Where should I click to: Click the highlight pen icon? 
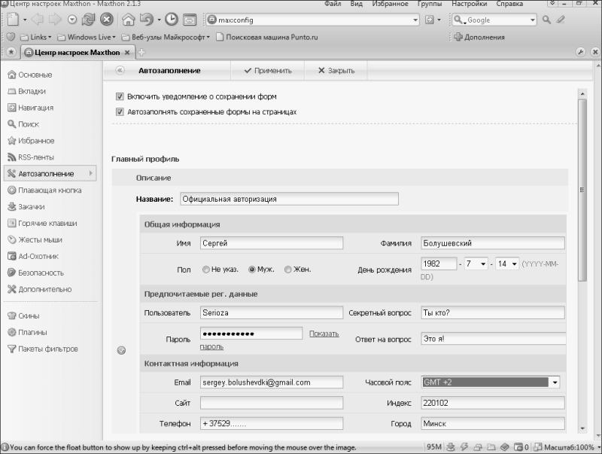[x=561, y=20]
